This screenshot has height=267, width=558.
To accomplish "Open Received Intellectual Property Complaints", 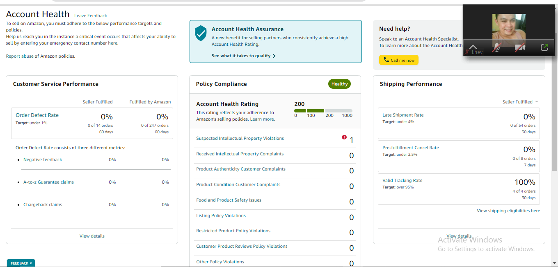I will click(240, 154).
